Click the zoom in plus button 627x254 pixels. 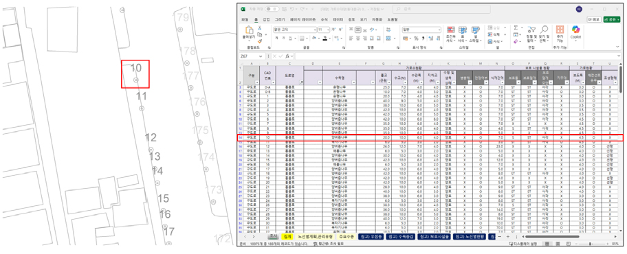click(x=608, y=244)
